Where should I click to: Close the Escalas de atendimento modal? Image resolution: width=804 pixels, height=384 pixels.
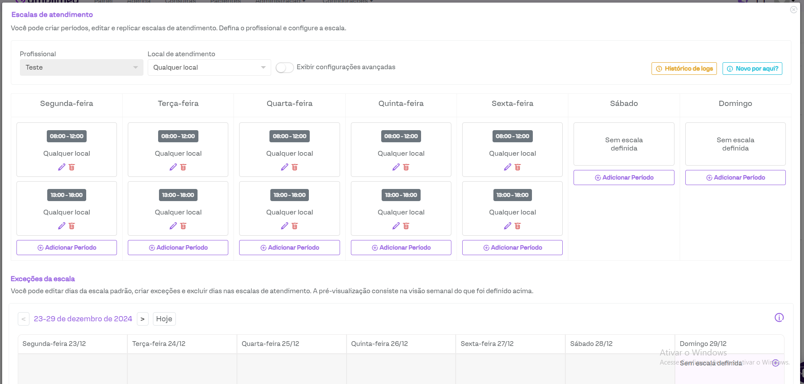(x=793, y=10)
